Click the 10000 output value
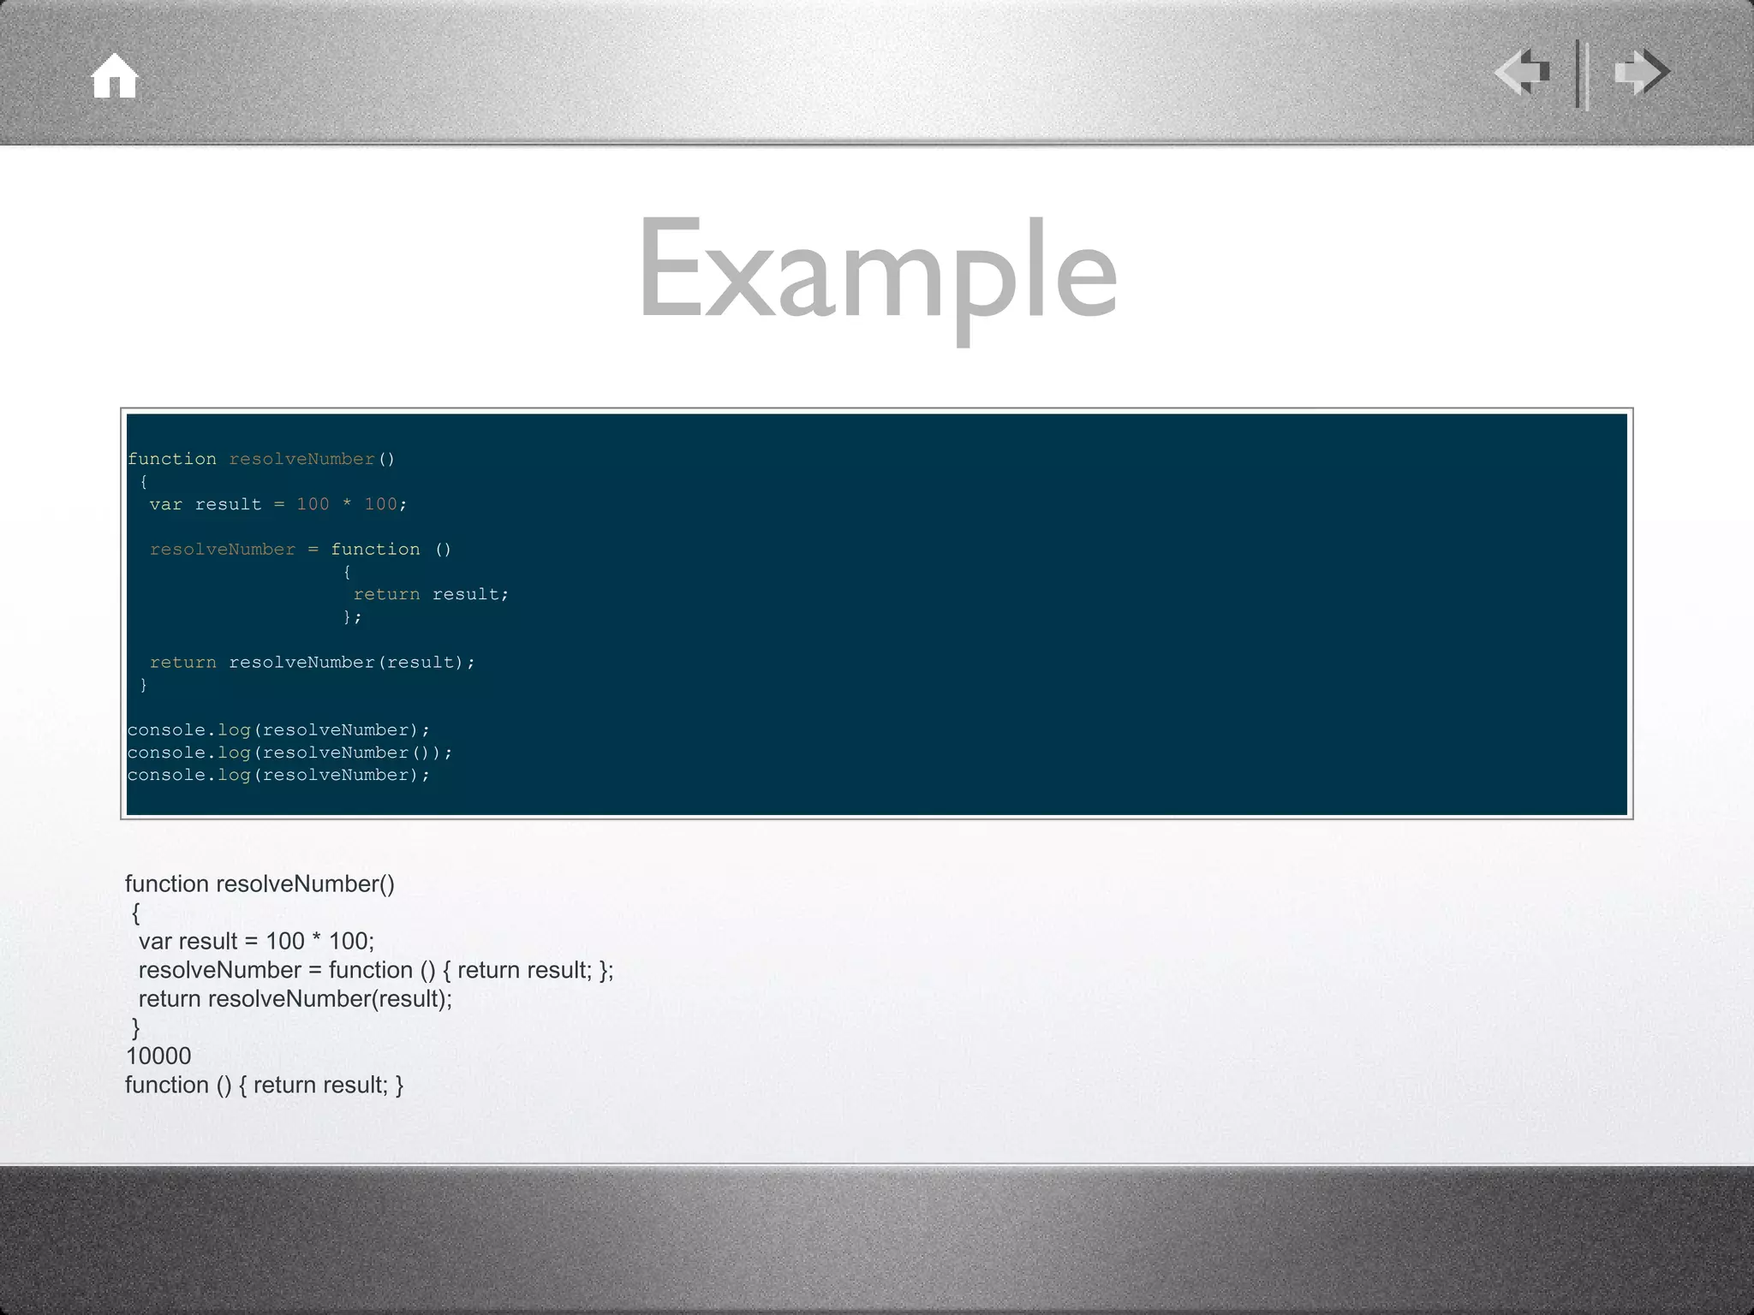1754x1315 pixels. (158, 1056)
